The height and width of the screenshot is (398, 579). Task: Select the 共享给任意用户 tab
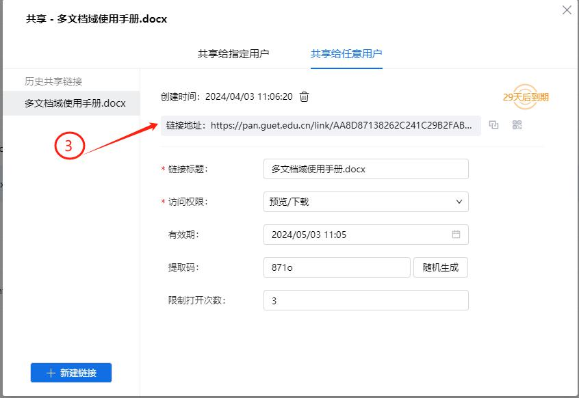(346, 54)
